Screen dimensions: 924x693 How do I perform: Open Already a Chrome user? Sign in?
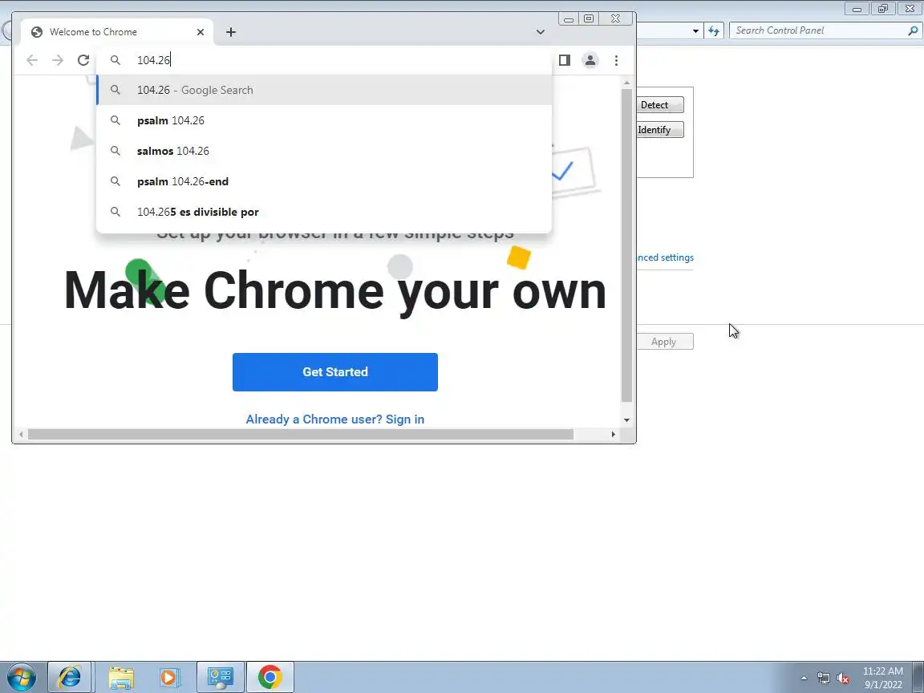334,419
